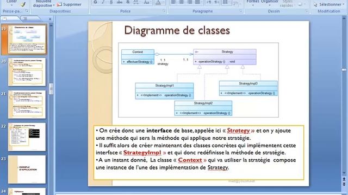348x195 pixels.
Task: Open Paragraphe dialog launcher
Action: 241,11
